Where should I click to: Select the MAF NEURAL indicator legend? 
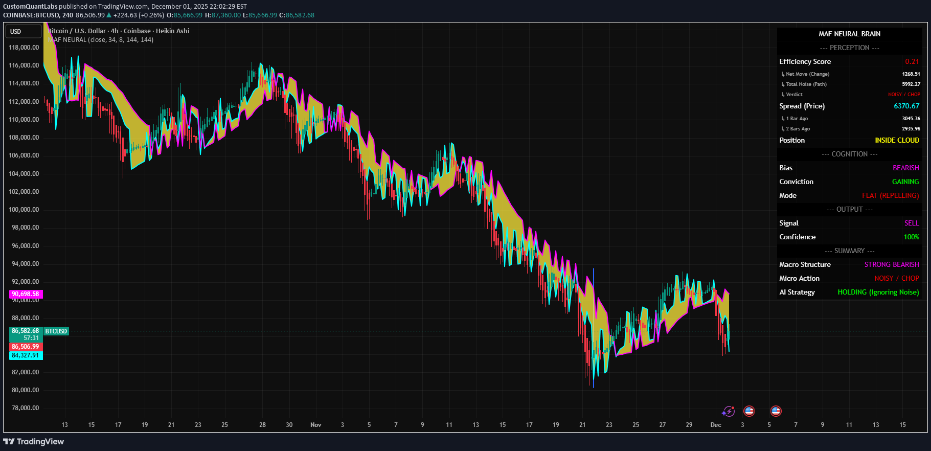coord(100,39)
